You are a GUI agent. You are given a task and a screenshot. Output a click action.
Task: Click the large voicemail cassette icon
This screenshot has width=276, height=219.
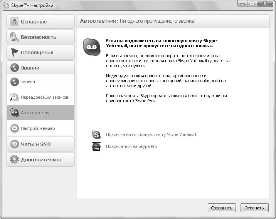pos(92,47)
